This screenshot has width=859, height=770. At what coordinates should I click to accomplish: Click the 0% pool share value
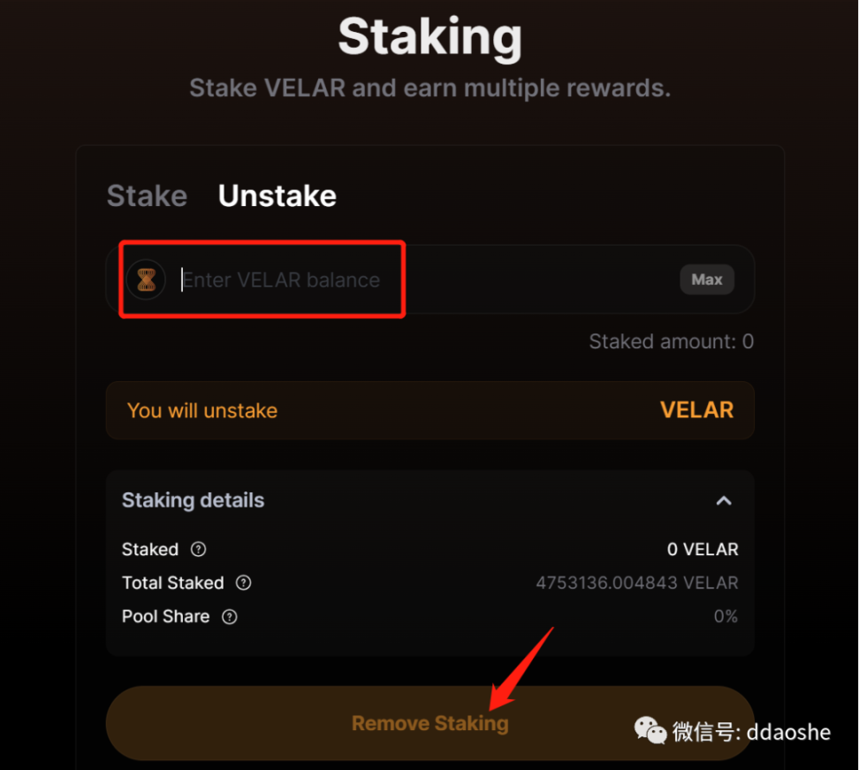coord(726,617)
